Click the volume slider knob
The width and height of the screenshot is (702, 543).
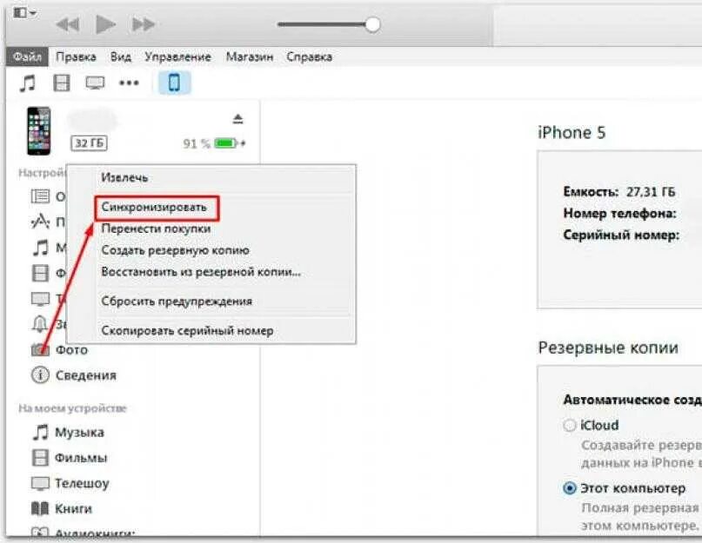point(372,24)
